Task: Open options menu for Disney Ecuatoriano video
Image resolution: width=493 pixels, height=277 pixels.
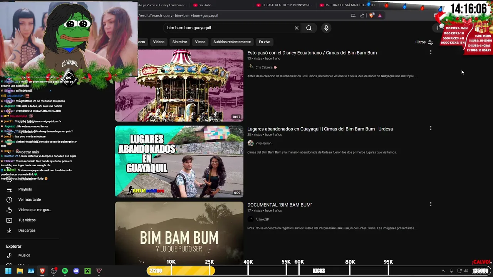Action: click(431, 52)
